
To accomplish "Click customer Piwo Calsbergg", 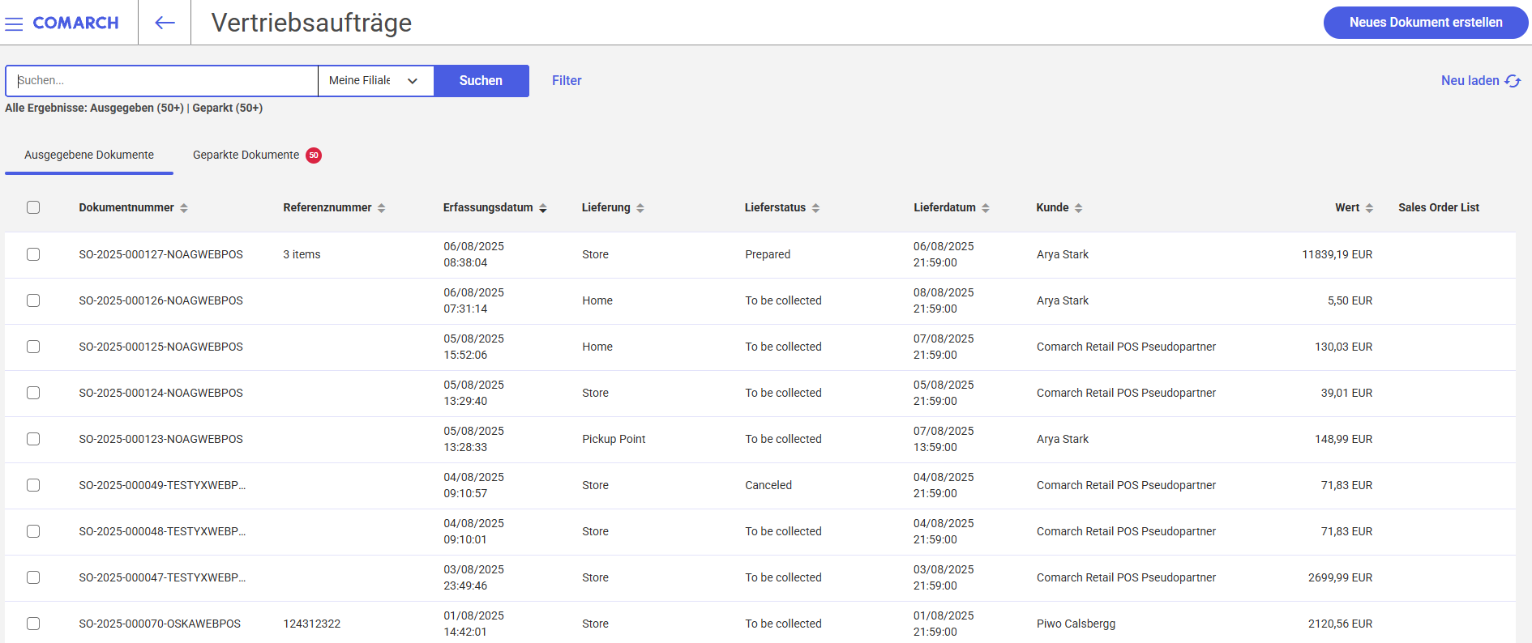I will click(1076, 624).
